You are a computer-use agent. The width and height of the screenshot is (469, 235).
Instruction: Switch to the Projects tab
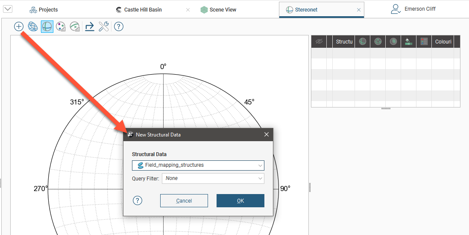click(44, 9)
